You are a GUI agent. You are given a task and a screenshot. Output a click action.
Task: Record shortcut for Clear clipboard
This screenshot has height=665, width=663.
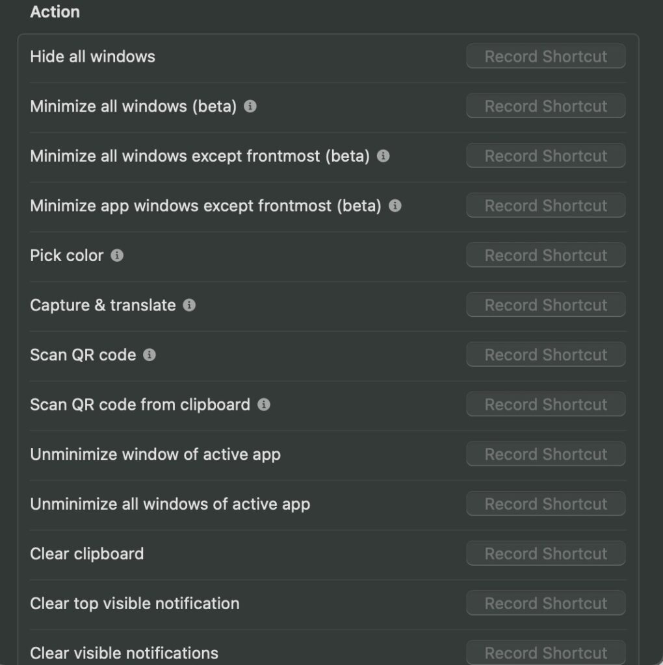click(546, 553)
